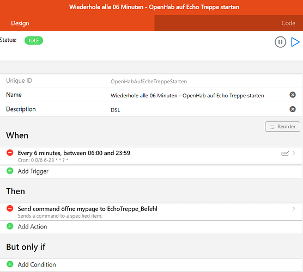The width and height of the screenshot is (303, 272).
Task: Click the green plus next to Add Condition
Action: tap(10, 264)
